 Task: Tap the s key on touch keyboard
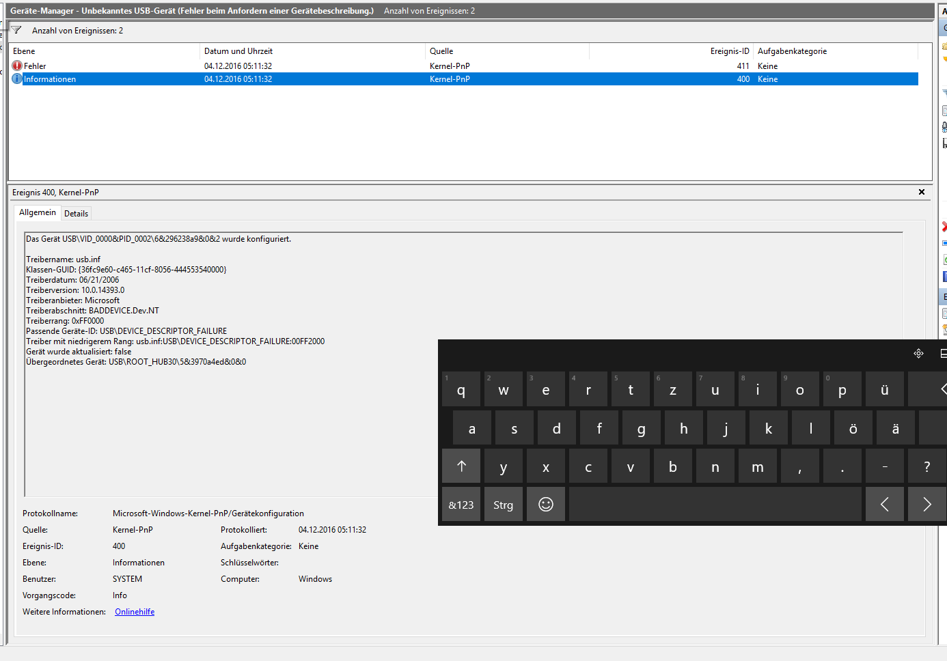514,428
